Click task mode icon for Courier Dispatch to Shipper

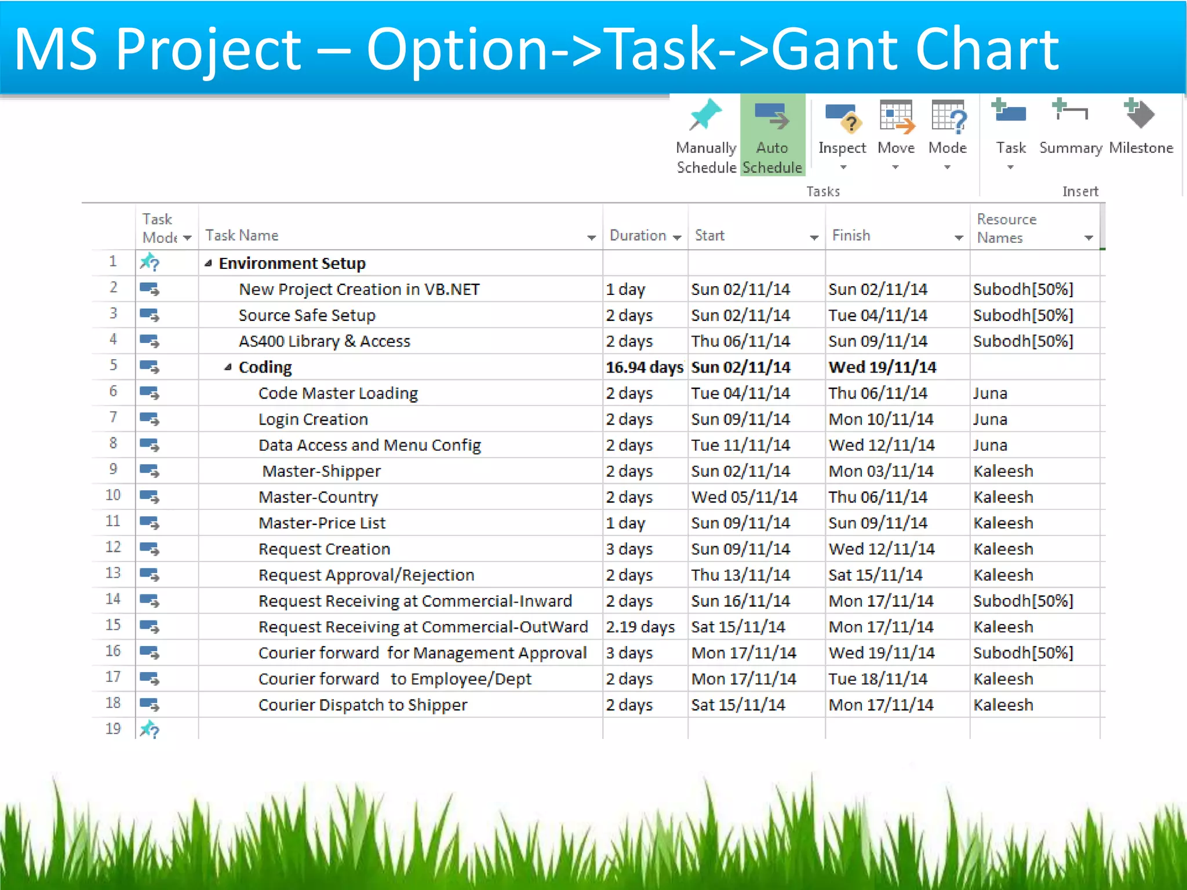coord(150,705)
